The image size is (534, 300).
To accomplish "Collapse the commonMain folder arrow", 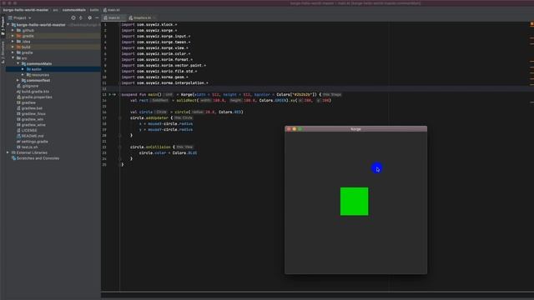I will coord(18,63).
